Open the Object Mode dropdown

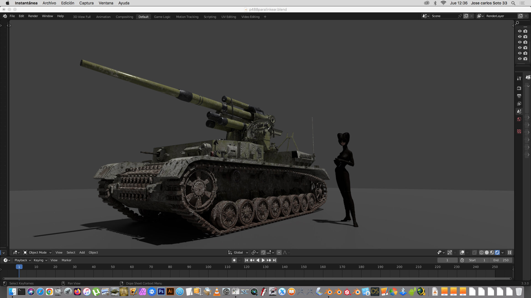click(37, 252)
